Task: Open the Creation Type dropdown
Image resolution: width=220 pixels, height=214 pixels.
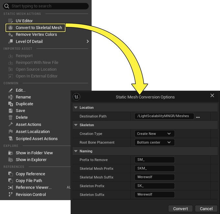Action: (x=155, y=134)
